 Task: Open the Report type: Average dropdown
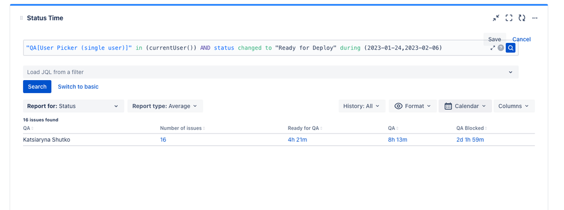pos(165,106)
